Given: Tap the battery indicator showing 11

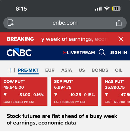Looking at the screenshot, I should pos(116,9).
